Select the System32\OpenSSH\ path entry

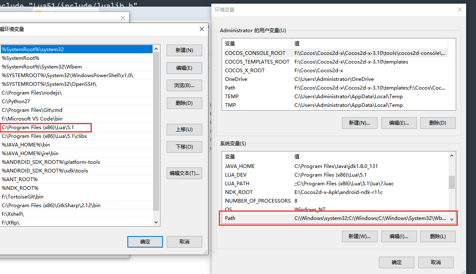77,84
